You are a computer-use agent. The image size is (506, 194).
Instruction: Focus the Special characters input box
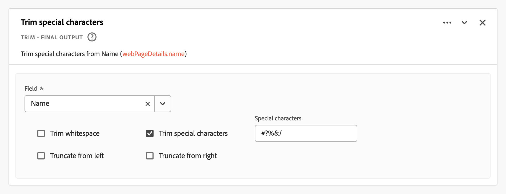click(x=306, y=133)
